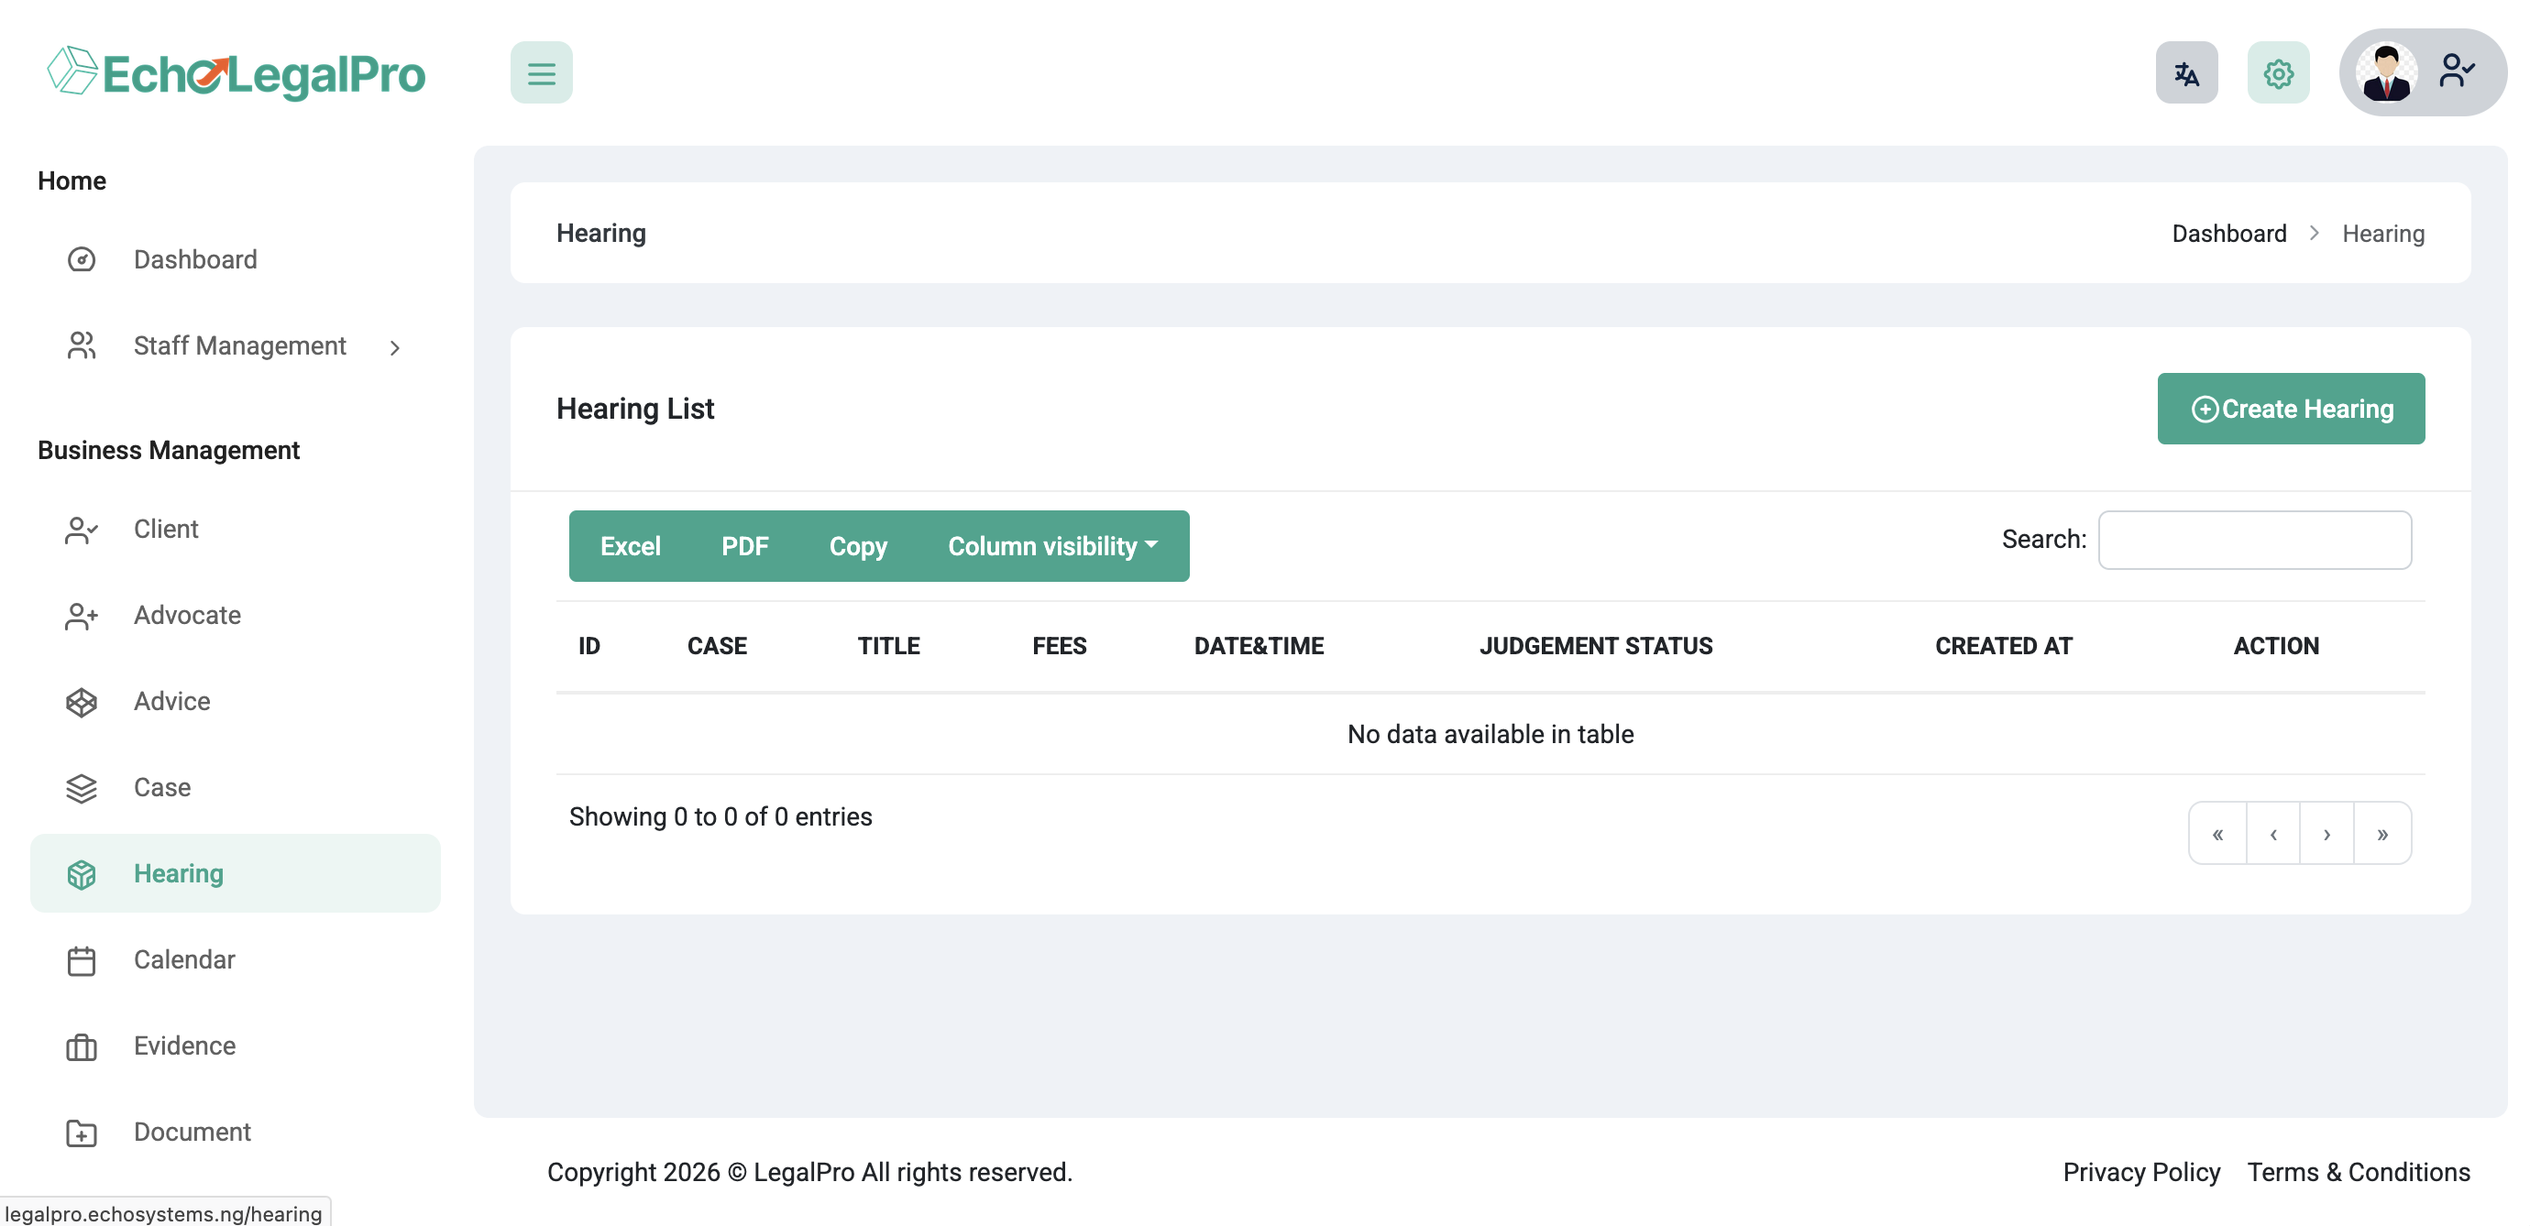Click the language translate icon

pyautogui.click(x=2185, y=72)
